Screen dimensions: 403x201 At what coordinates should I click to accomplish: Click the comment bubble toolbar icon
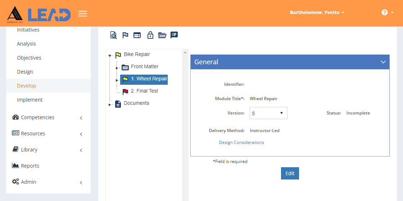[x=174, y=35]
